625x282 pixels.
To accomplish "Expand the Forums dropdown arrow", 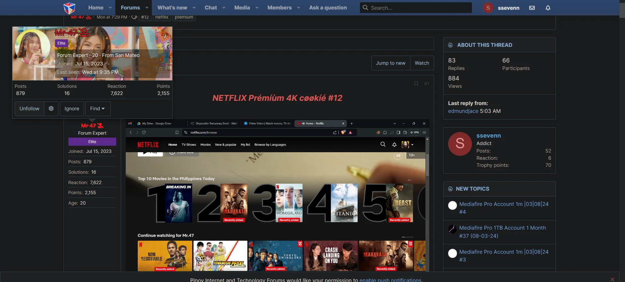I will (147, 8).
